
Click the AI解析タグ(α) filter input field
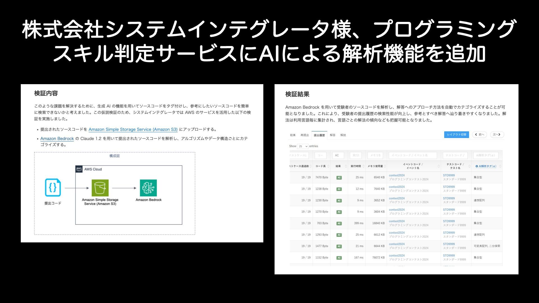coord(486,155)
